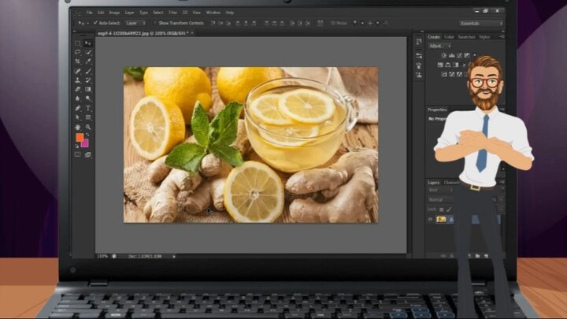Select the Horizontal Type tool
This screenshot has width=567, height=319.
(88, 108)
